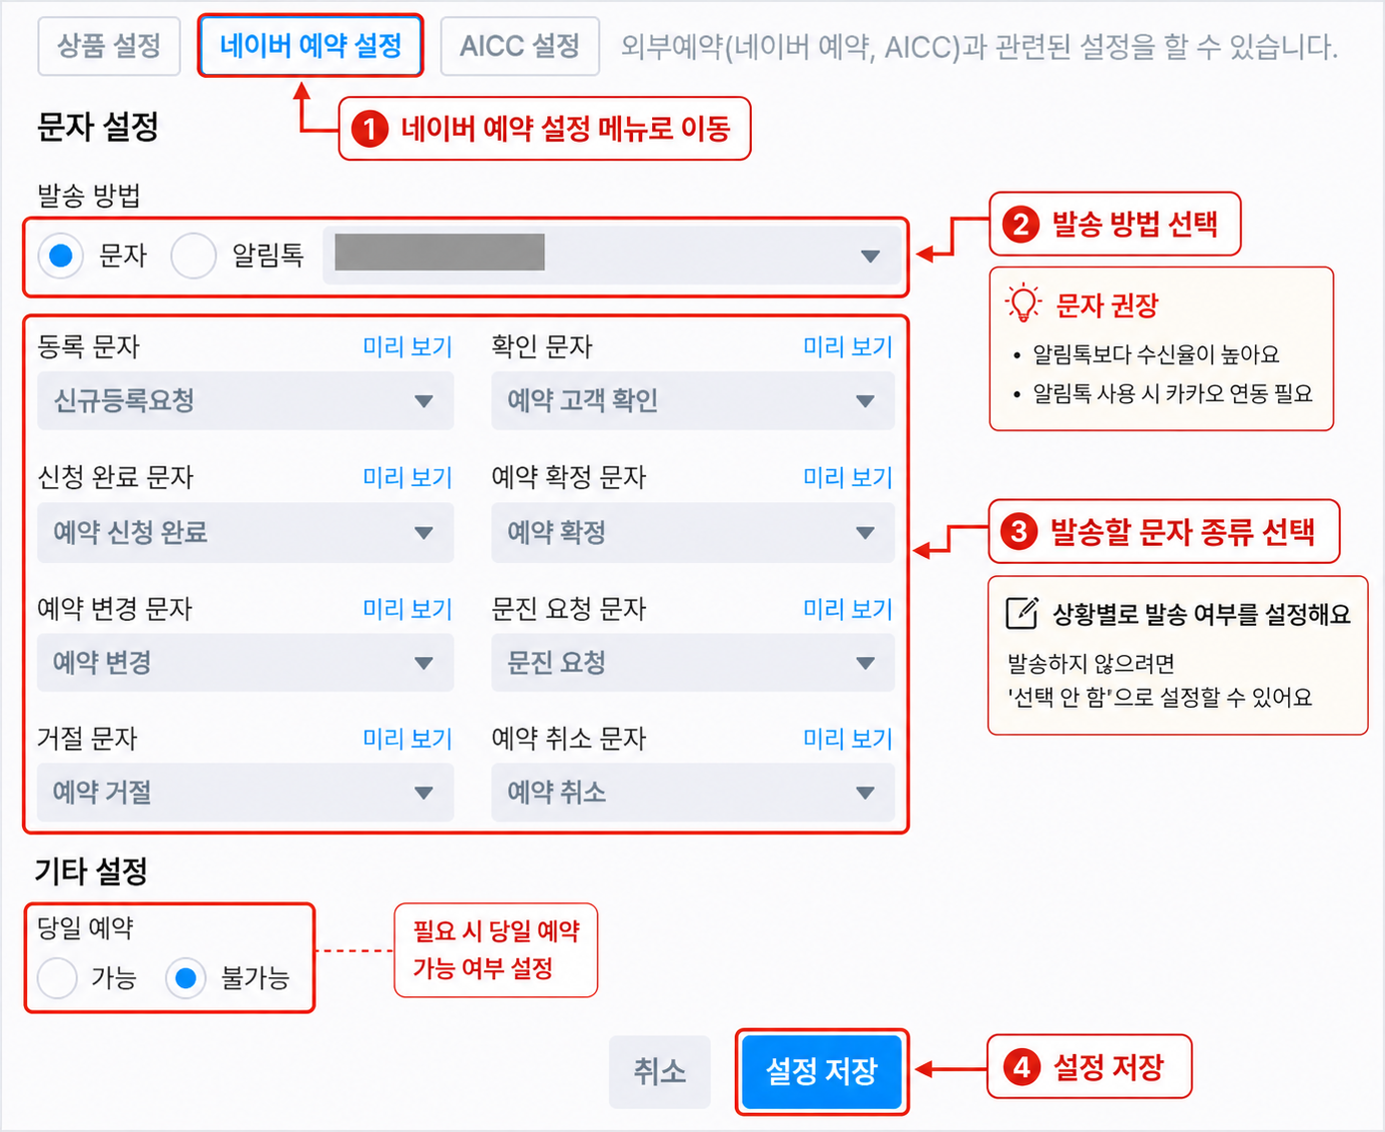The image size is (1385, 1132).
Task: Click 미리 보기 for 예약 변경 문자
Action: pos(407,609)
